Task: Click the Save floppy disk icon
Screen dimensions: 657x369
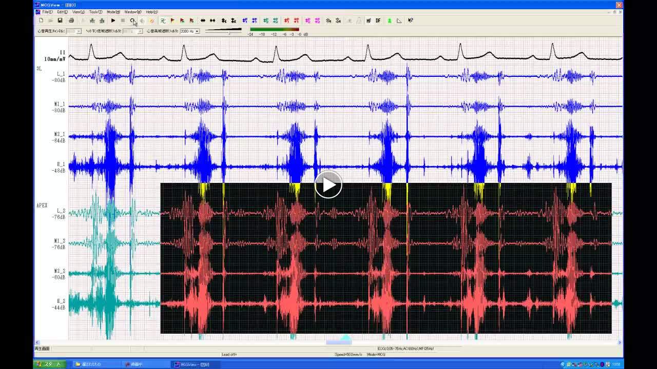Action: pos(60,20)
